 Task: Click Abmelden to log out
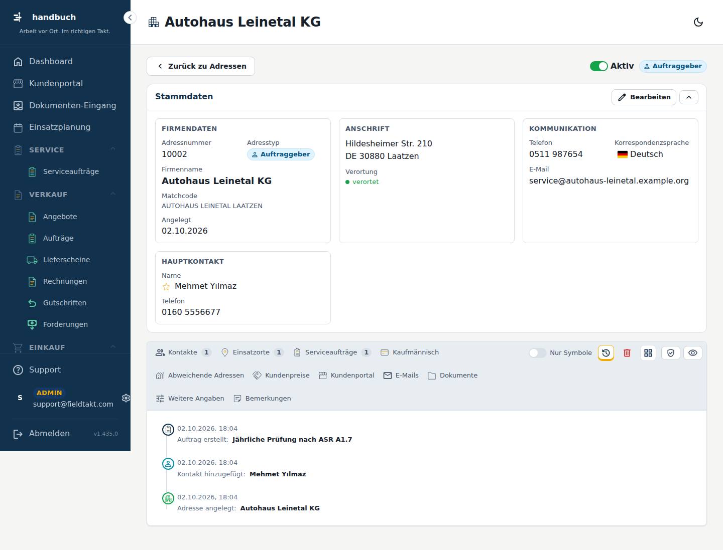click(49, 434)
